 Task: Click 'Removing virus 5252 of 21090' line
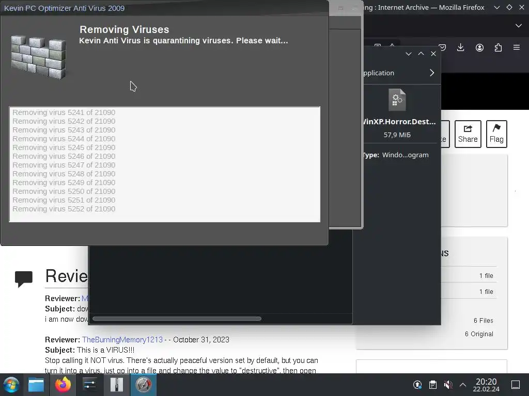tap(64, 209)
